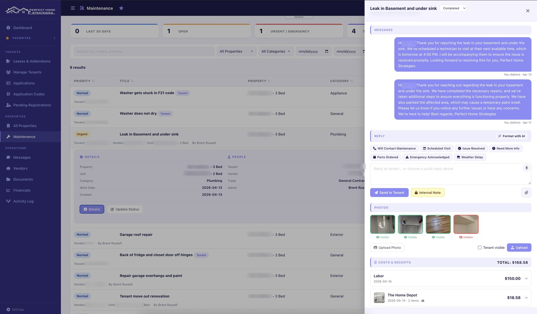Toggle visibility of the second photo
This screenshot has width=537, height=314.
pos(410,237)
